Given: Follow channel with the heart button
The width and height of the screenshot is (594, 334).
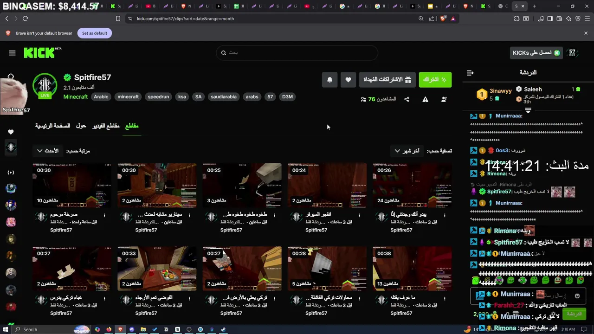Looking at the screenshot, I should (x=348, y=80).
